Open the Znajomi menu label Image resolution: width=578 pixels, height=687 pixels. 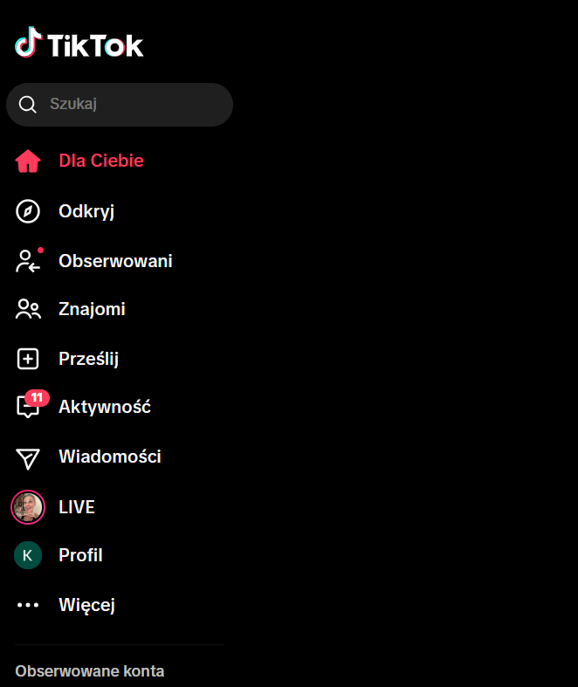(x=92, y=309)
